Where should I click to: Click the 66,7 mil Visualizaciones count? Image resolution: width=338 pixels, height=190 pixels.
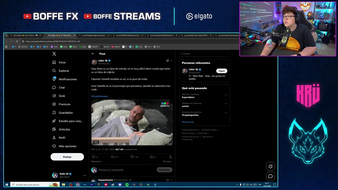coord(126,149)
